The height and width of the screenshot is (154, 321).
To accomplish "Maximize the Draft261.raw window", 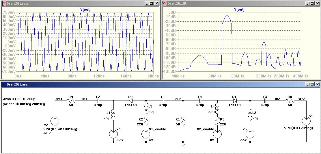I will point(152,3).
